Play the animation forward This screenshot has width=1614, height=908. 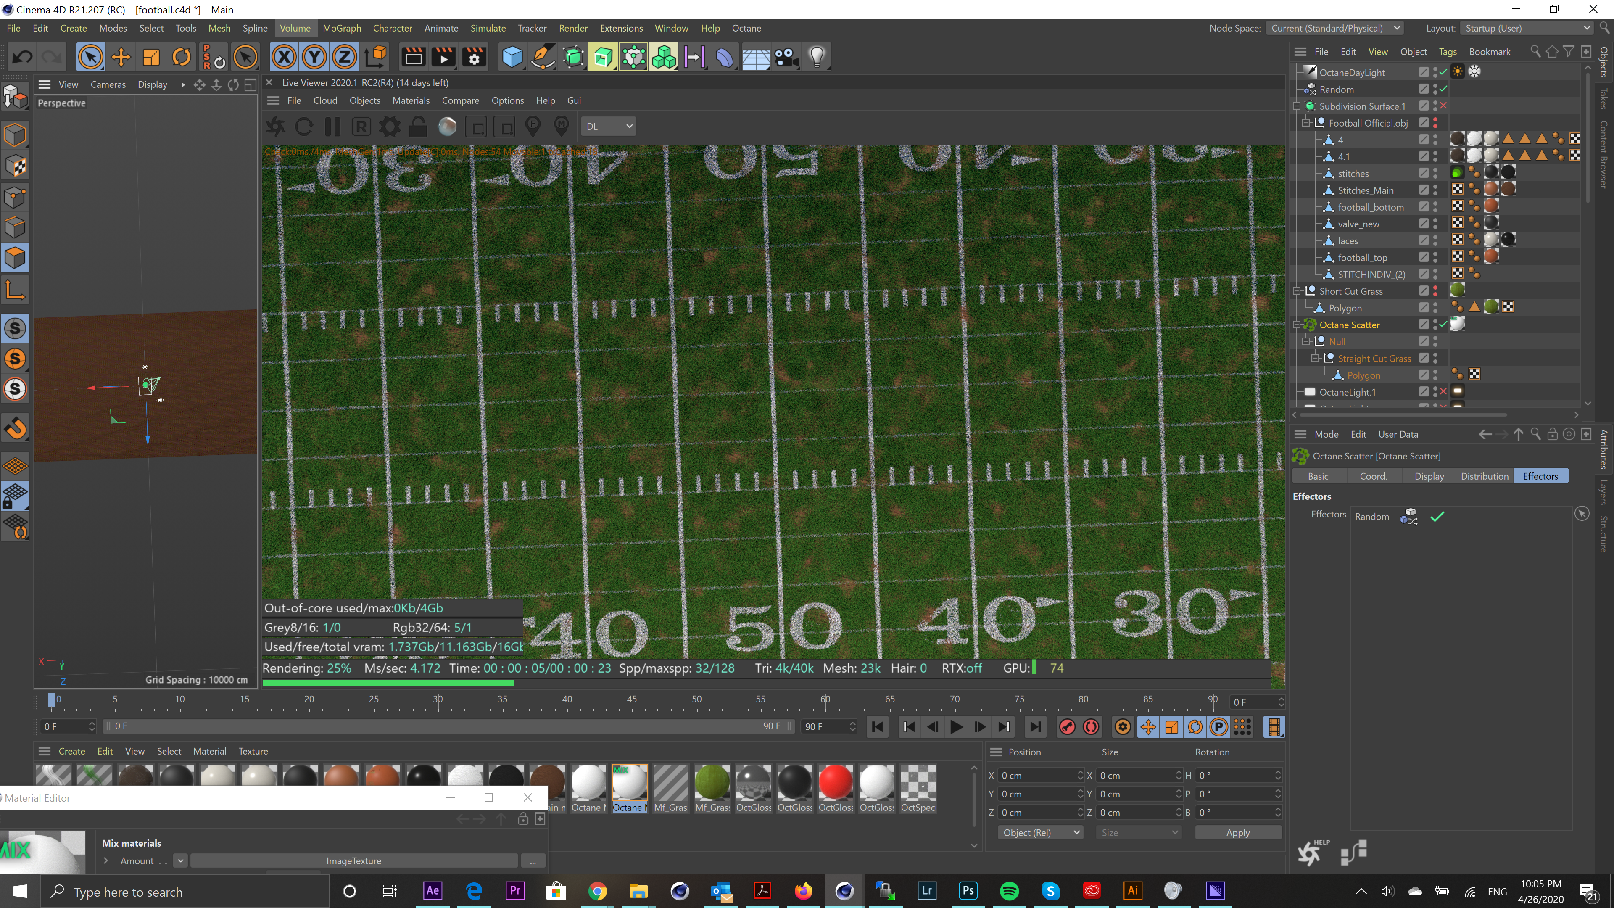click(x=956, y=726)
